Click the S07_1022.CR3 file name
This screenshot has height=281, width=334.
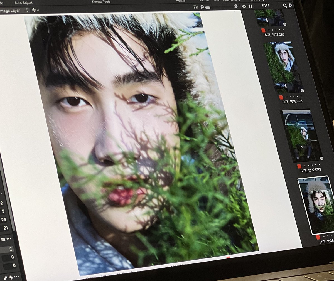pyautogui.click(x=311, y=170)
